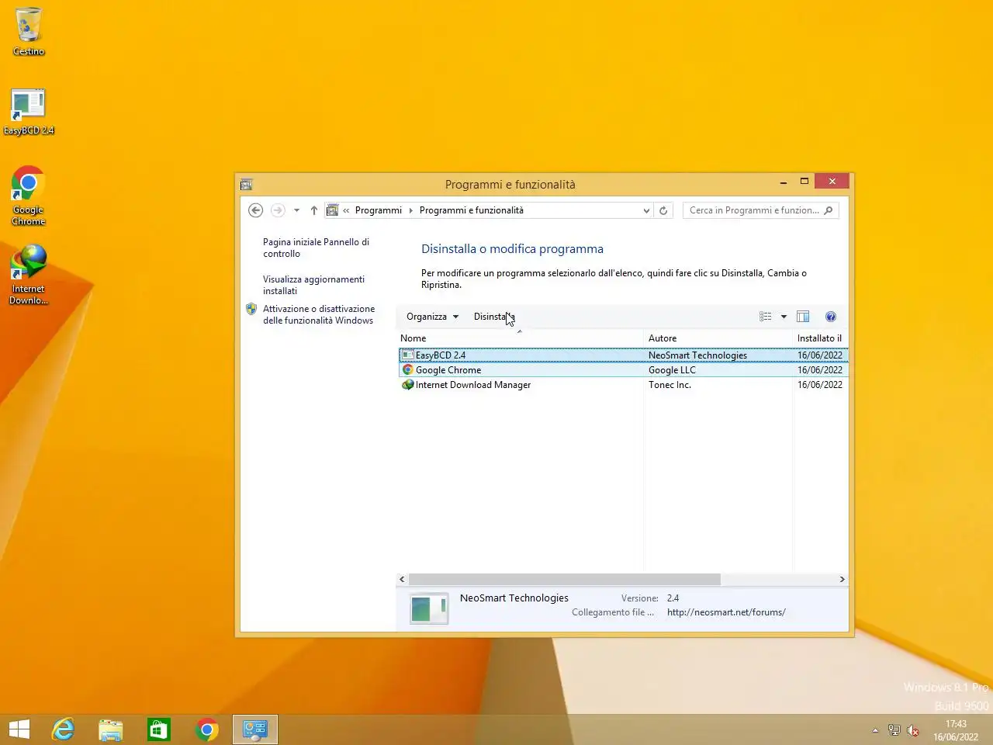The image size is (993, 745).
Task: Expand the view options dropdown arrow
Action: point(784,317)
